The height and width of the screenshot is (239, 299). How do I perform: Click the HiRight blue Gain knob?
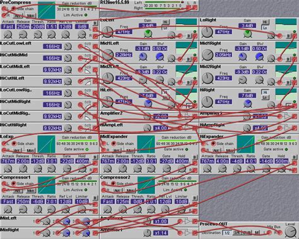click(x=247, y=103)
